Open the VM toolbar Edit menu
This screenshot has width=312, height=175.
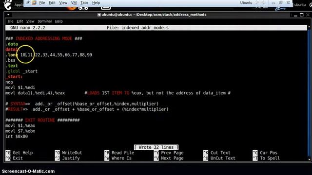pyautogui.click(x=52, y=3)
